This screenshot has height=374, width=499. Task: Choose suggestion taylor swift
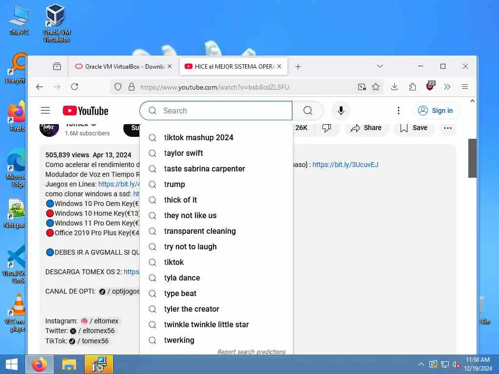coord(216,153)
